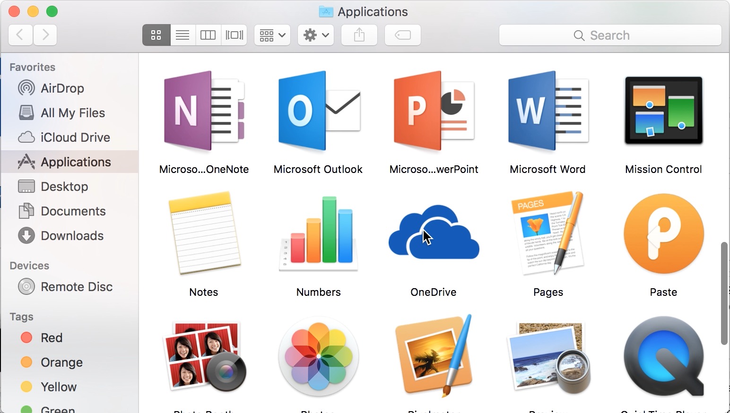Switch to Cover Flow view
Screen dimensions: 730x413
click(234, 35)
